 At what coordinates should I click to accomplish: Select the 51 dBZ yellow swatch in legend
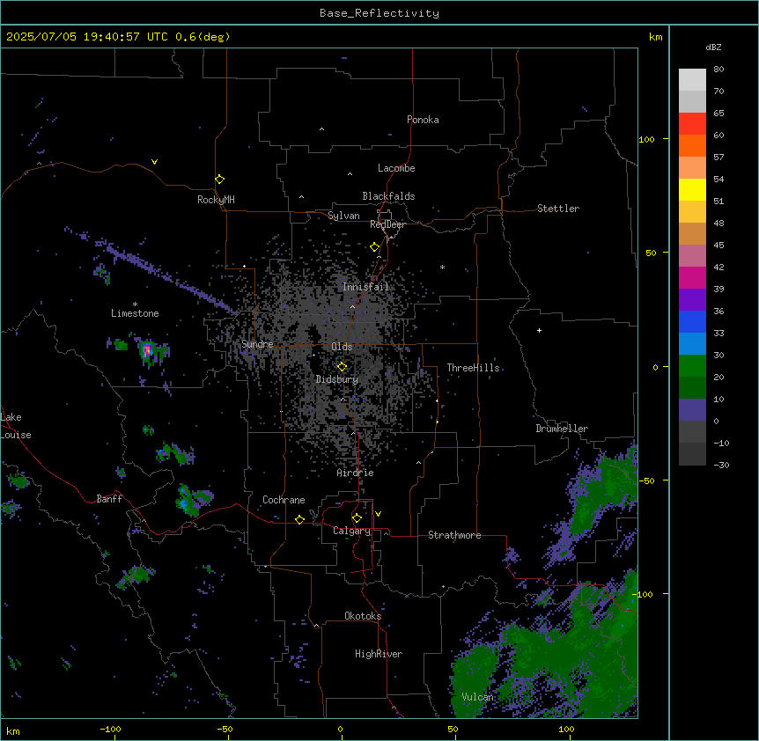coord(692,189)
